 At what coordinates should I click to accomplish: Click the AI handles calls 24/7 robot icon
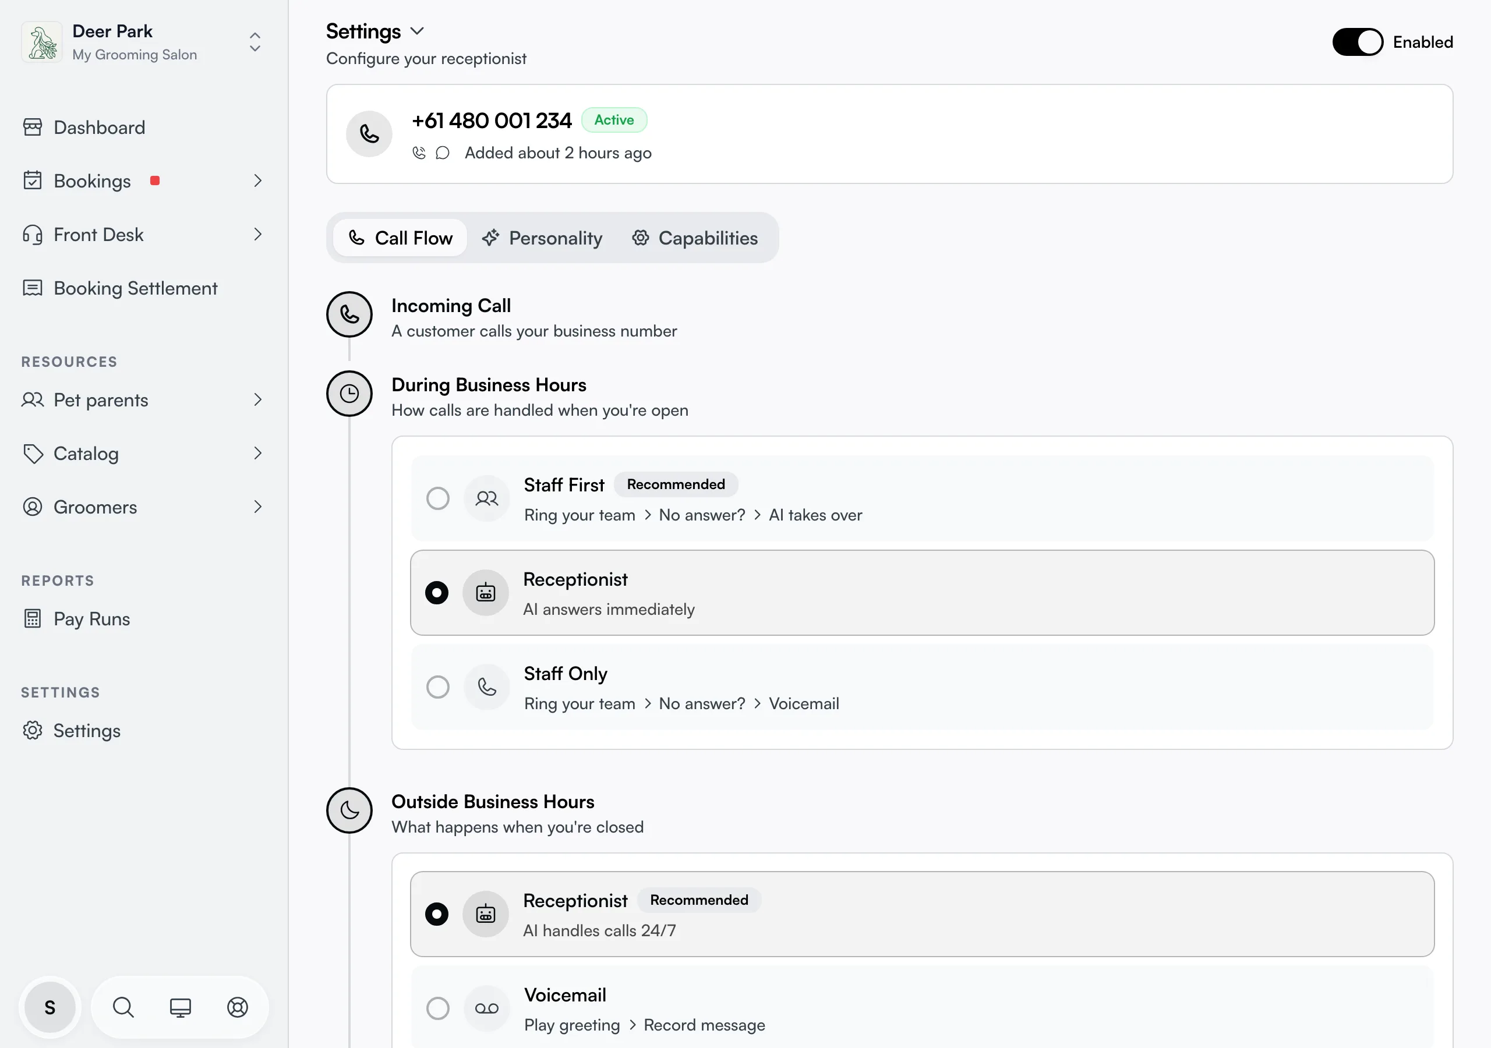click(486, 914)
